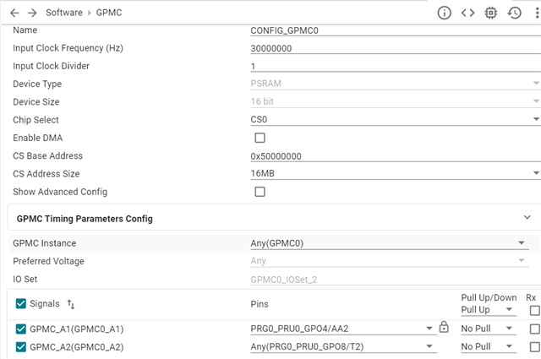Open the Chip Select dropdown
The height and width of the screenshot is (359, 541).
[395, 120]
